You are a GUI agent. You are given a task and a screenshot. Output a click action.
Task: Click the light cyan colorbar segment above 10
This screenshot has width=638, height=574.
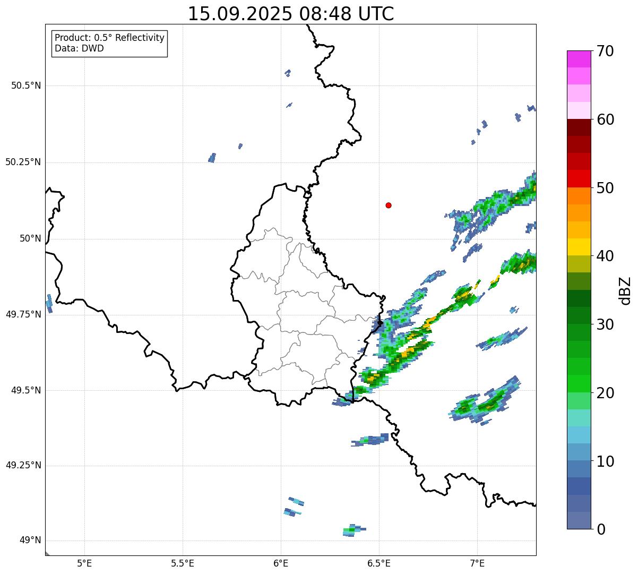point(579,435)
